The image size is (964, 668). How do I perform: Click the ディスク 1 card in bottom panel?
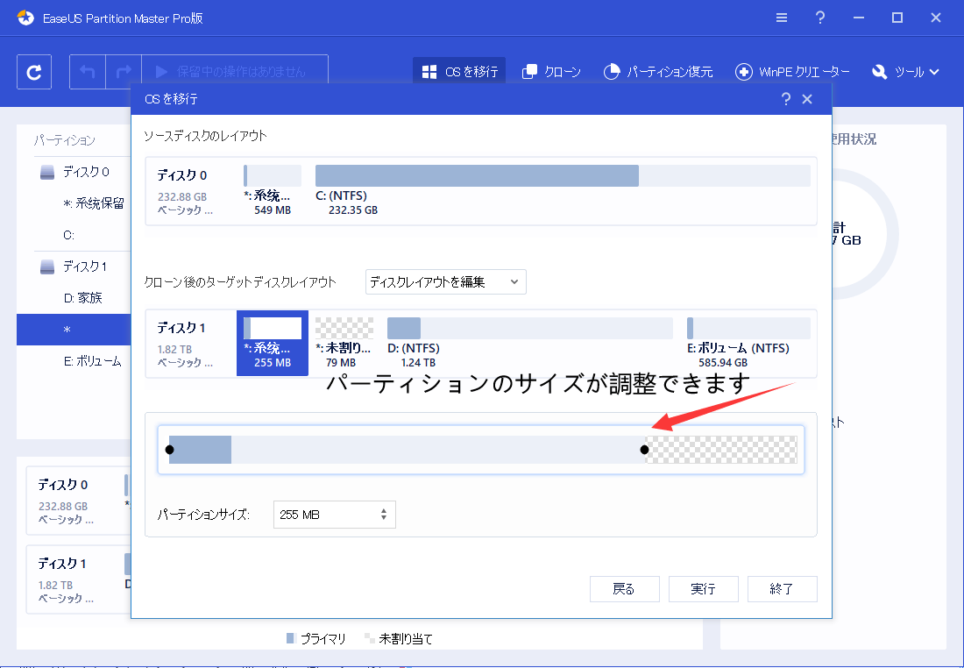point(78,579)
